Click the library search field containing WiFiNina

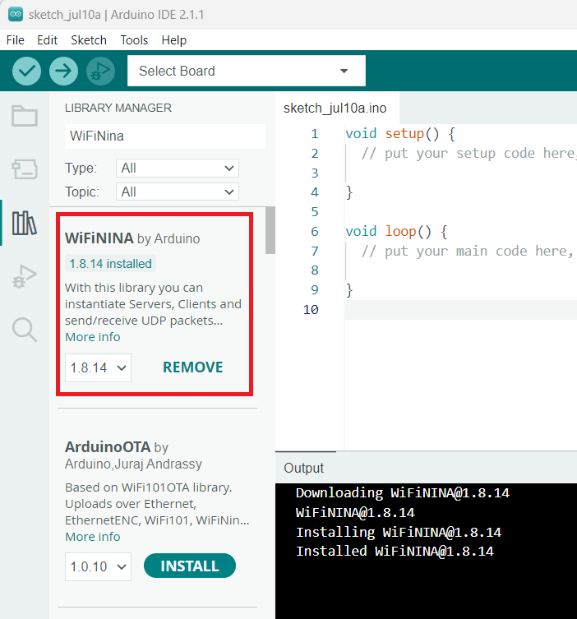165,136
